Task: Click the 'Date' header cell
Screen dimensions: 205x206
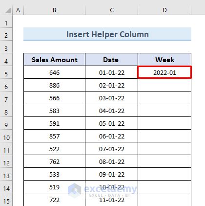Action: coord(111,60)
